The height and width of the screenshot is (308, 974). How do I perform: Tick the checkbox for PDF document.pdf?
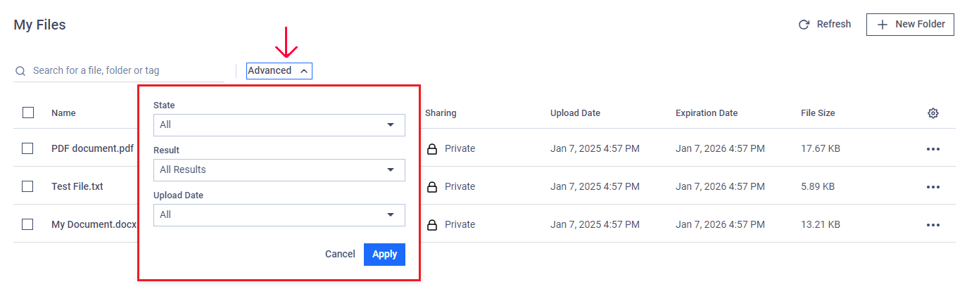28,148
